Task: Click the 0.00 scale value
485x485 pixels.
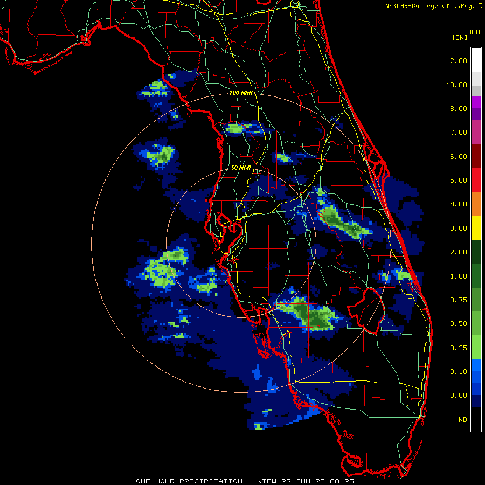Action: (x=459, y=396)
